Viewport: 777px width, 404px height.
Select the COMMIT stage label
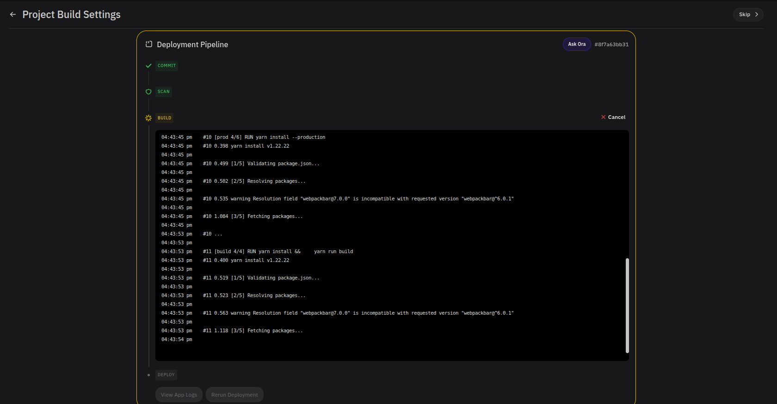point(166,66)
